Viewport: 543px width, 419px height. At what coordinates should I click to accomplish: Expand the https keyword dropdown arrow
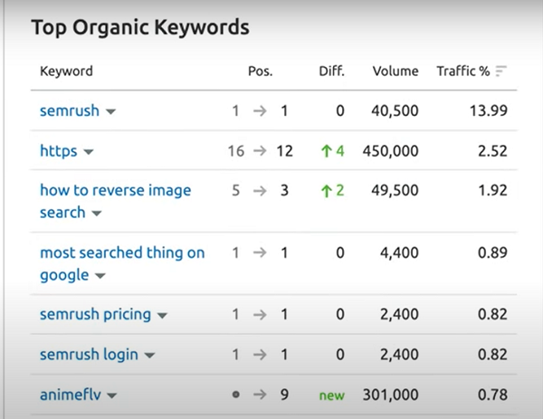(90, 151)
